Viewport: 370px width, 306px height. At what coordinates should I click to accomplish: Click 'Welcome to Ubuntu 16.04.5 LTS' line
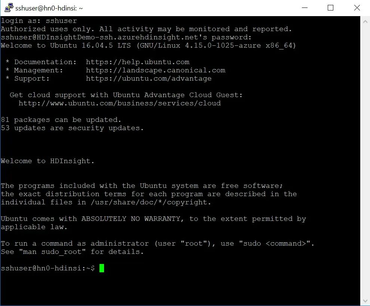coord(148,45)
